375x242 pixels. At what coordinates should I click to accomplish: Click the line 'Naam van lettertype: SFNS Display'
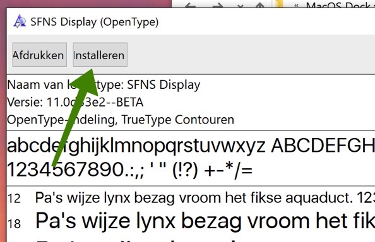pyautogui.click(x=104, y=85)
